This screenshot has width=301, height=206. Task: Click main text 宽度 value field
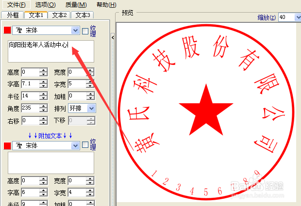coord(77,72)
